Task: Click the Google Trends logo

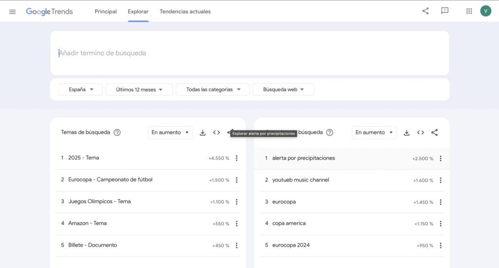Action: click(x=49, y=12)
